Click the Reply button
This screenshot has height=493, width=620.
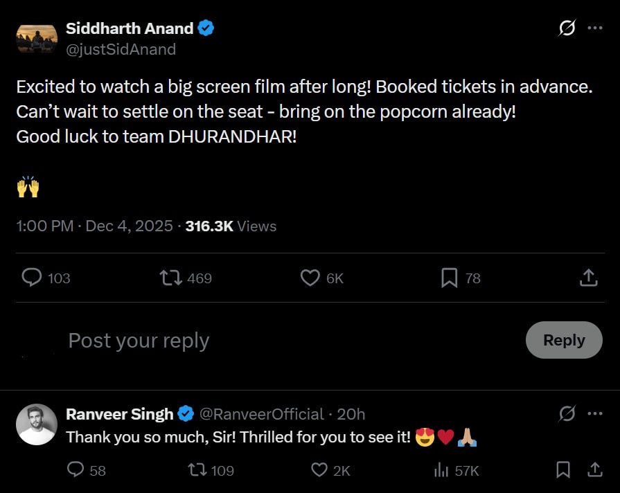(x=564, y=340)
